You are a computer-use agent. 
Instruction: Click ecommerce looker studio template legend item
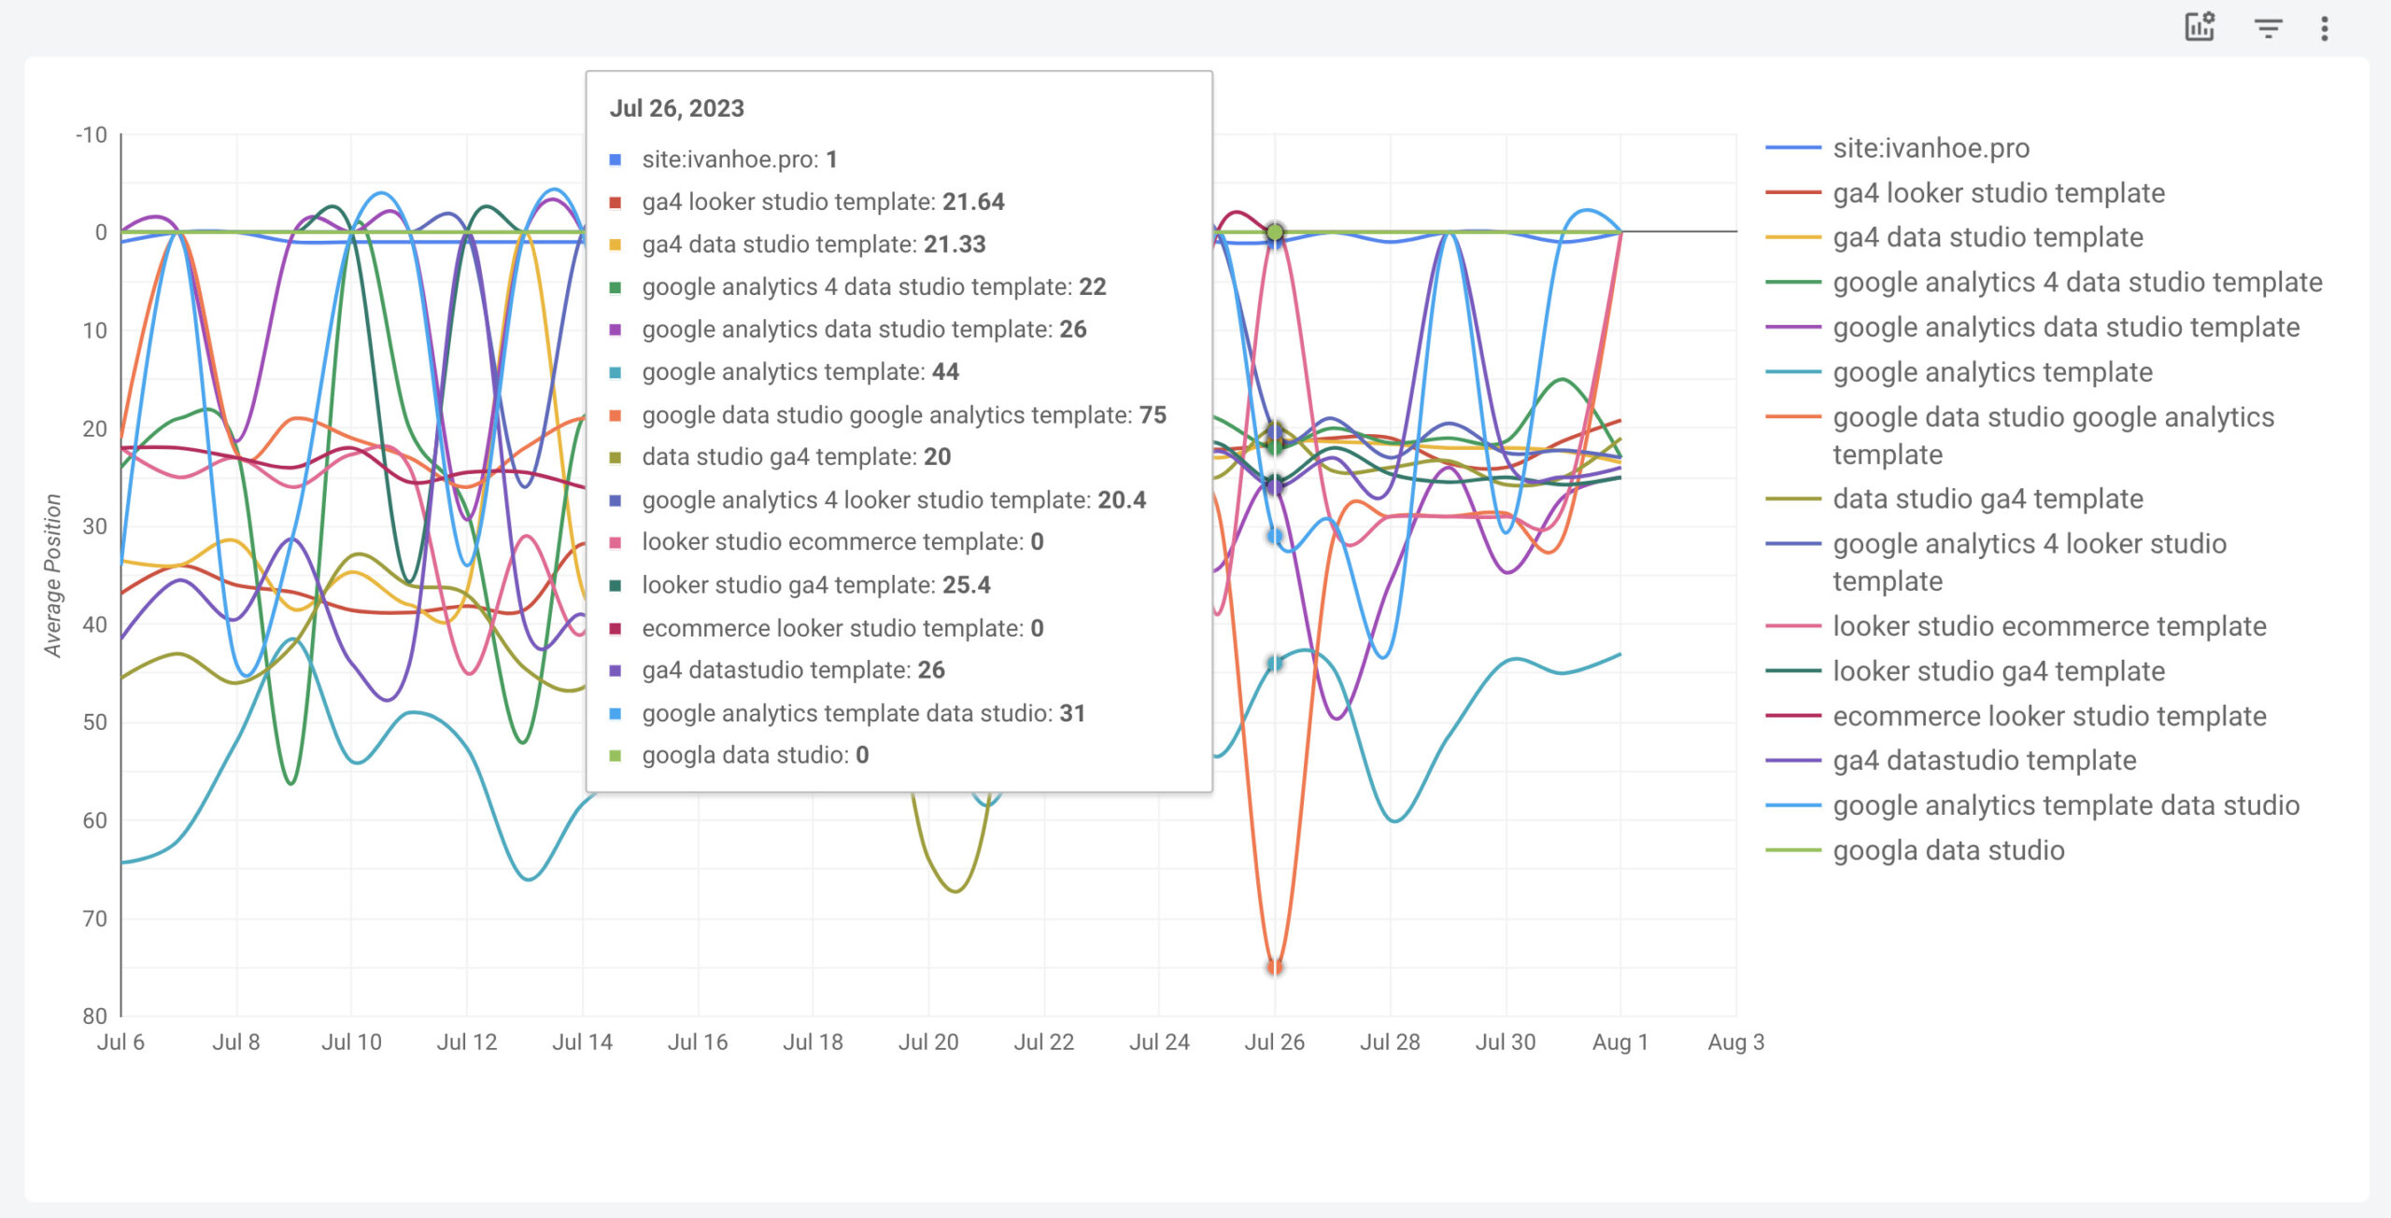click(x=2048, y=716)
